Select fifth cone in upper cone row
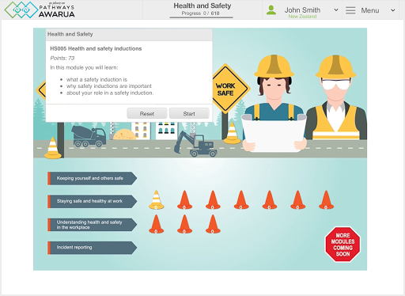 [270, 200]
